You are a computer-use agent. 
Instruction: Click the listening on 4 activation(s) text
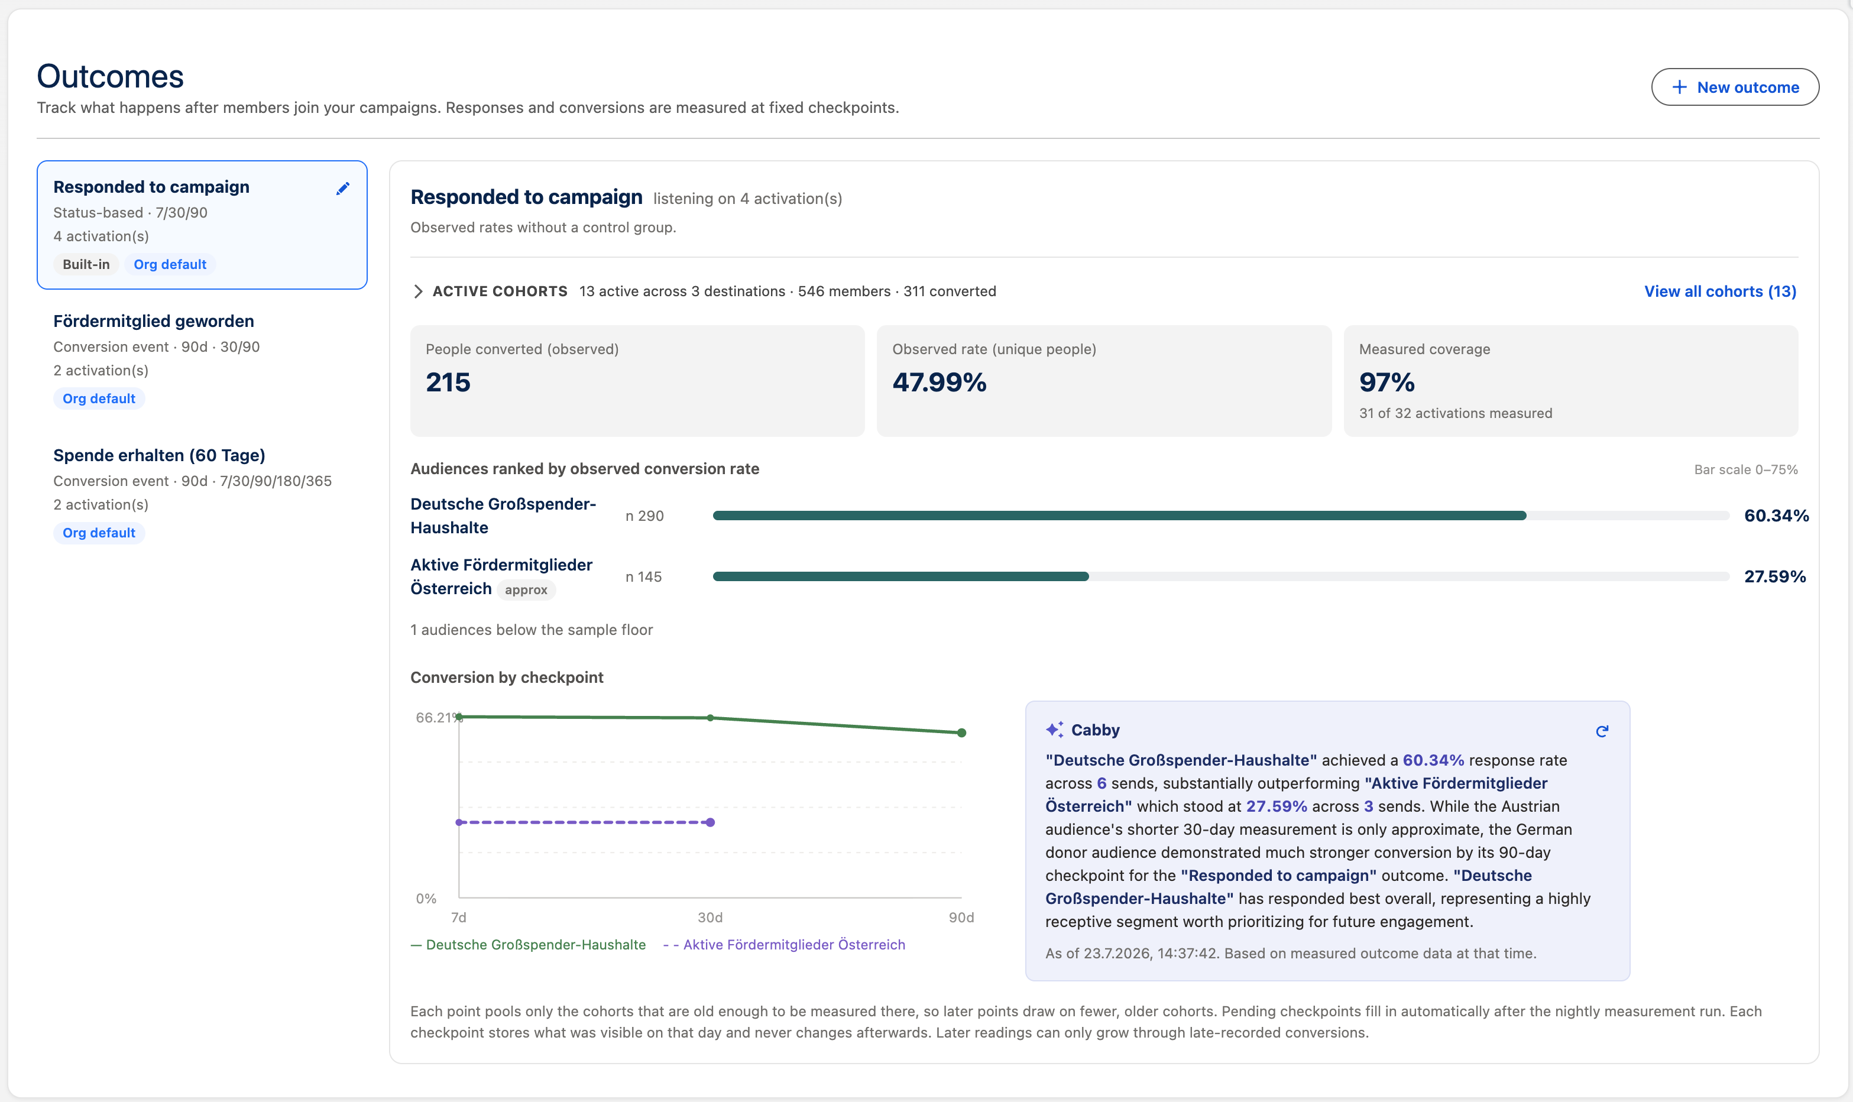pos(748,198)
